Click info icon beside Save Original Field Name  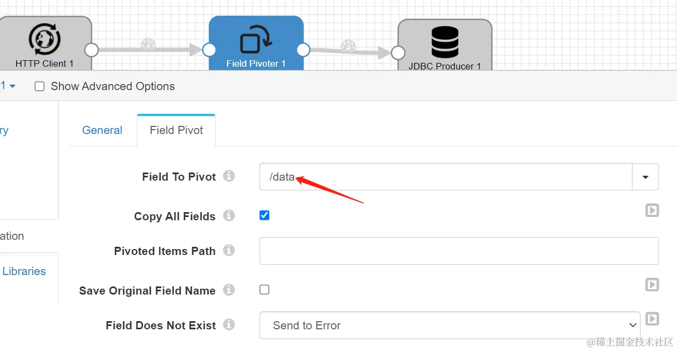229,290
